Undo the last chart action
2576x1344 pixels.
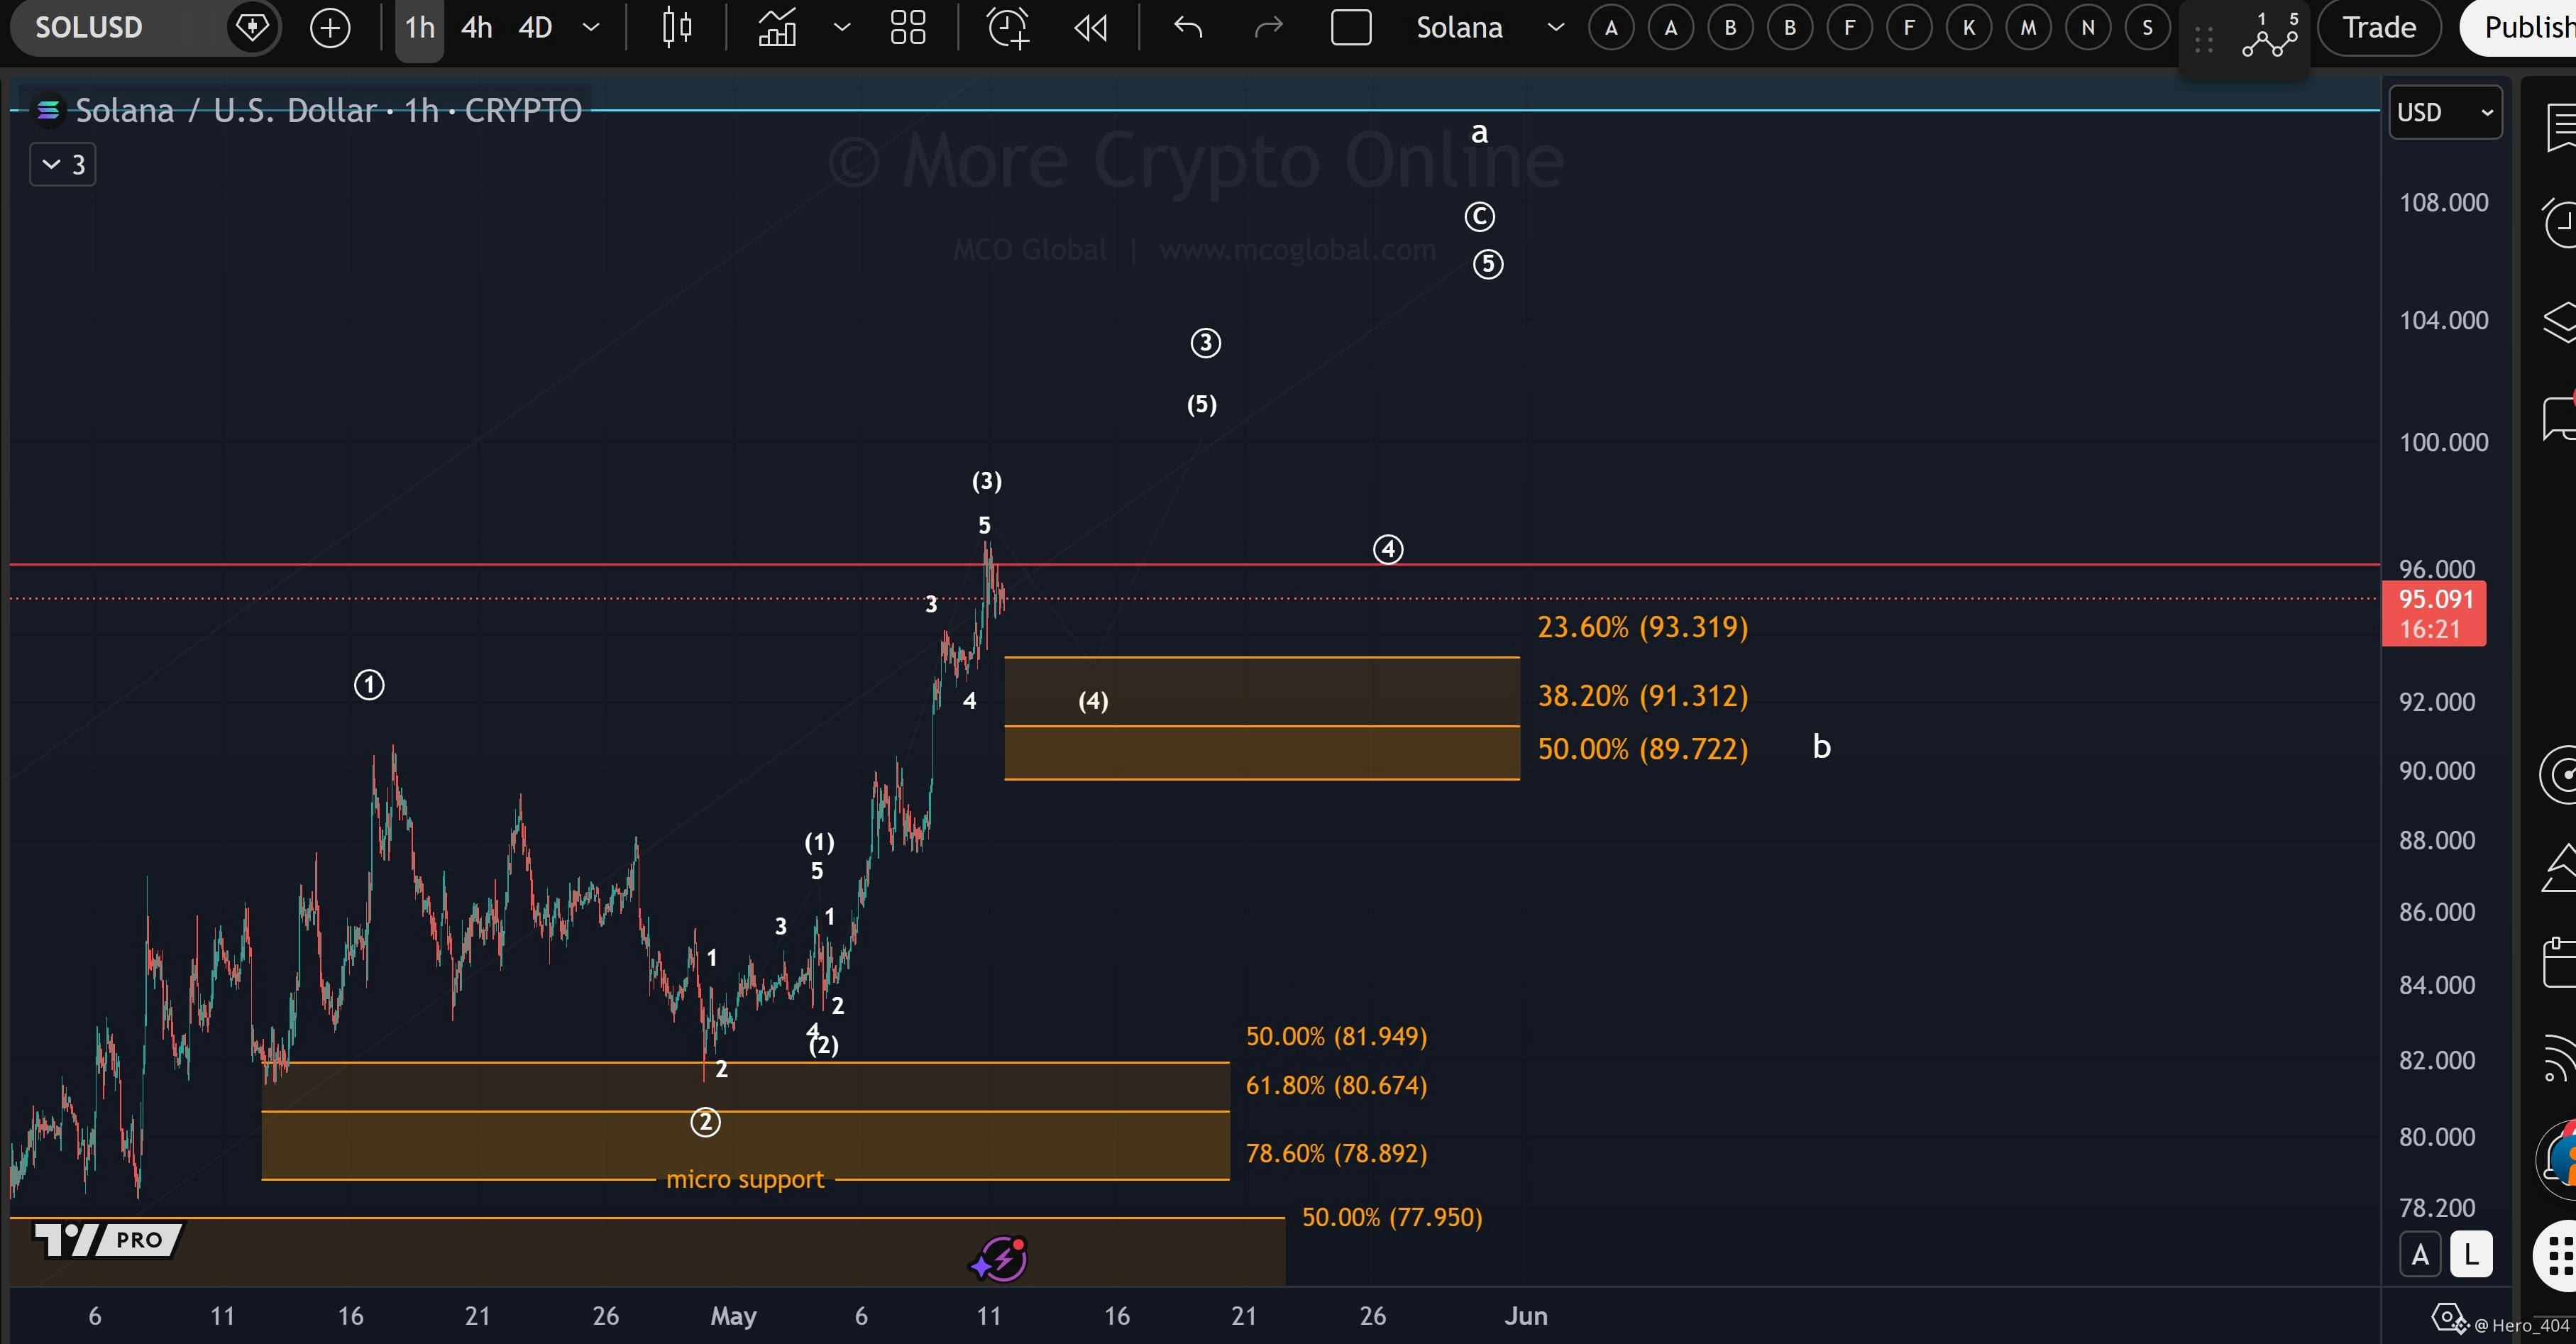pyautogui.click(x=1187, y=27)
